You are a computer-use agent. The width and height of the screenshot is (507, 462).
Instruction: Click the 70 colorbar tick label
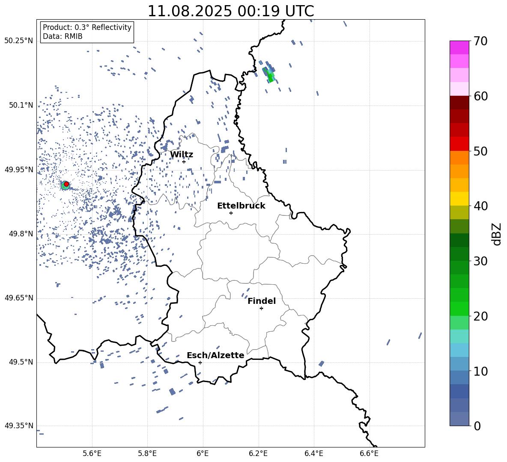(x=480, y=41)
